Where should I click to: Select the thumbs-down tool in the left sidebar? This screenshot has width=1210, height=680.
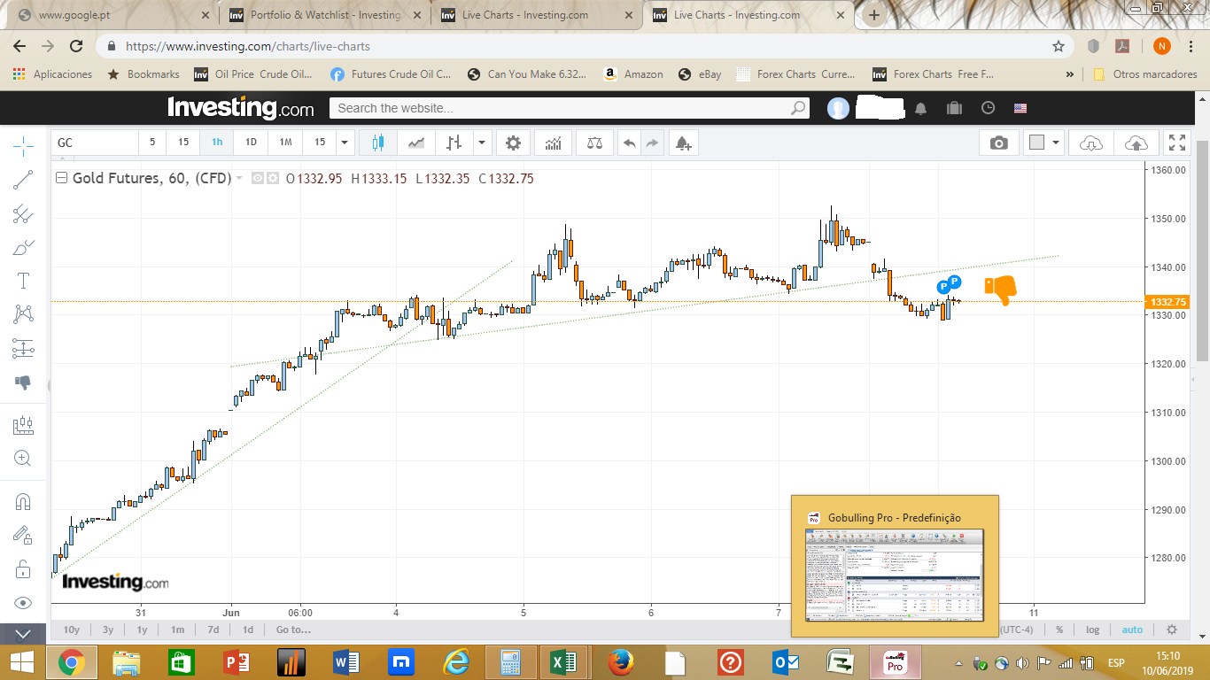[x=23, y=383]
